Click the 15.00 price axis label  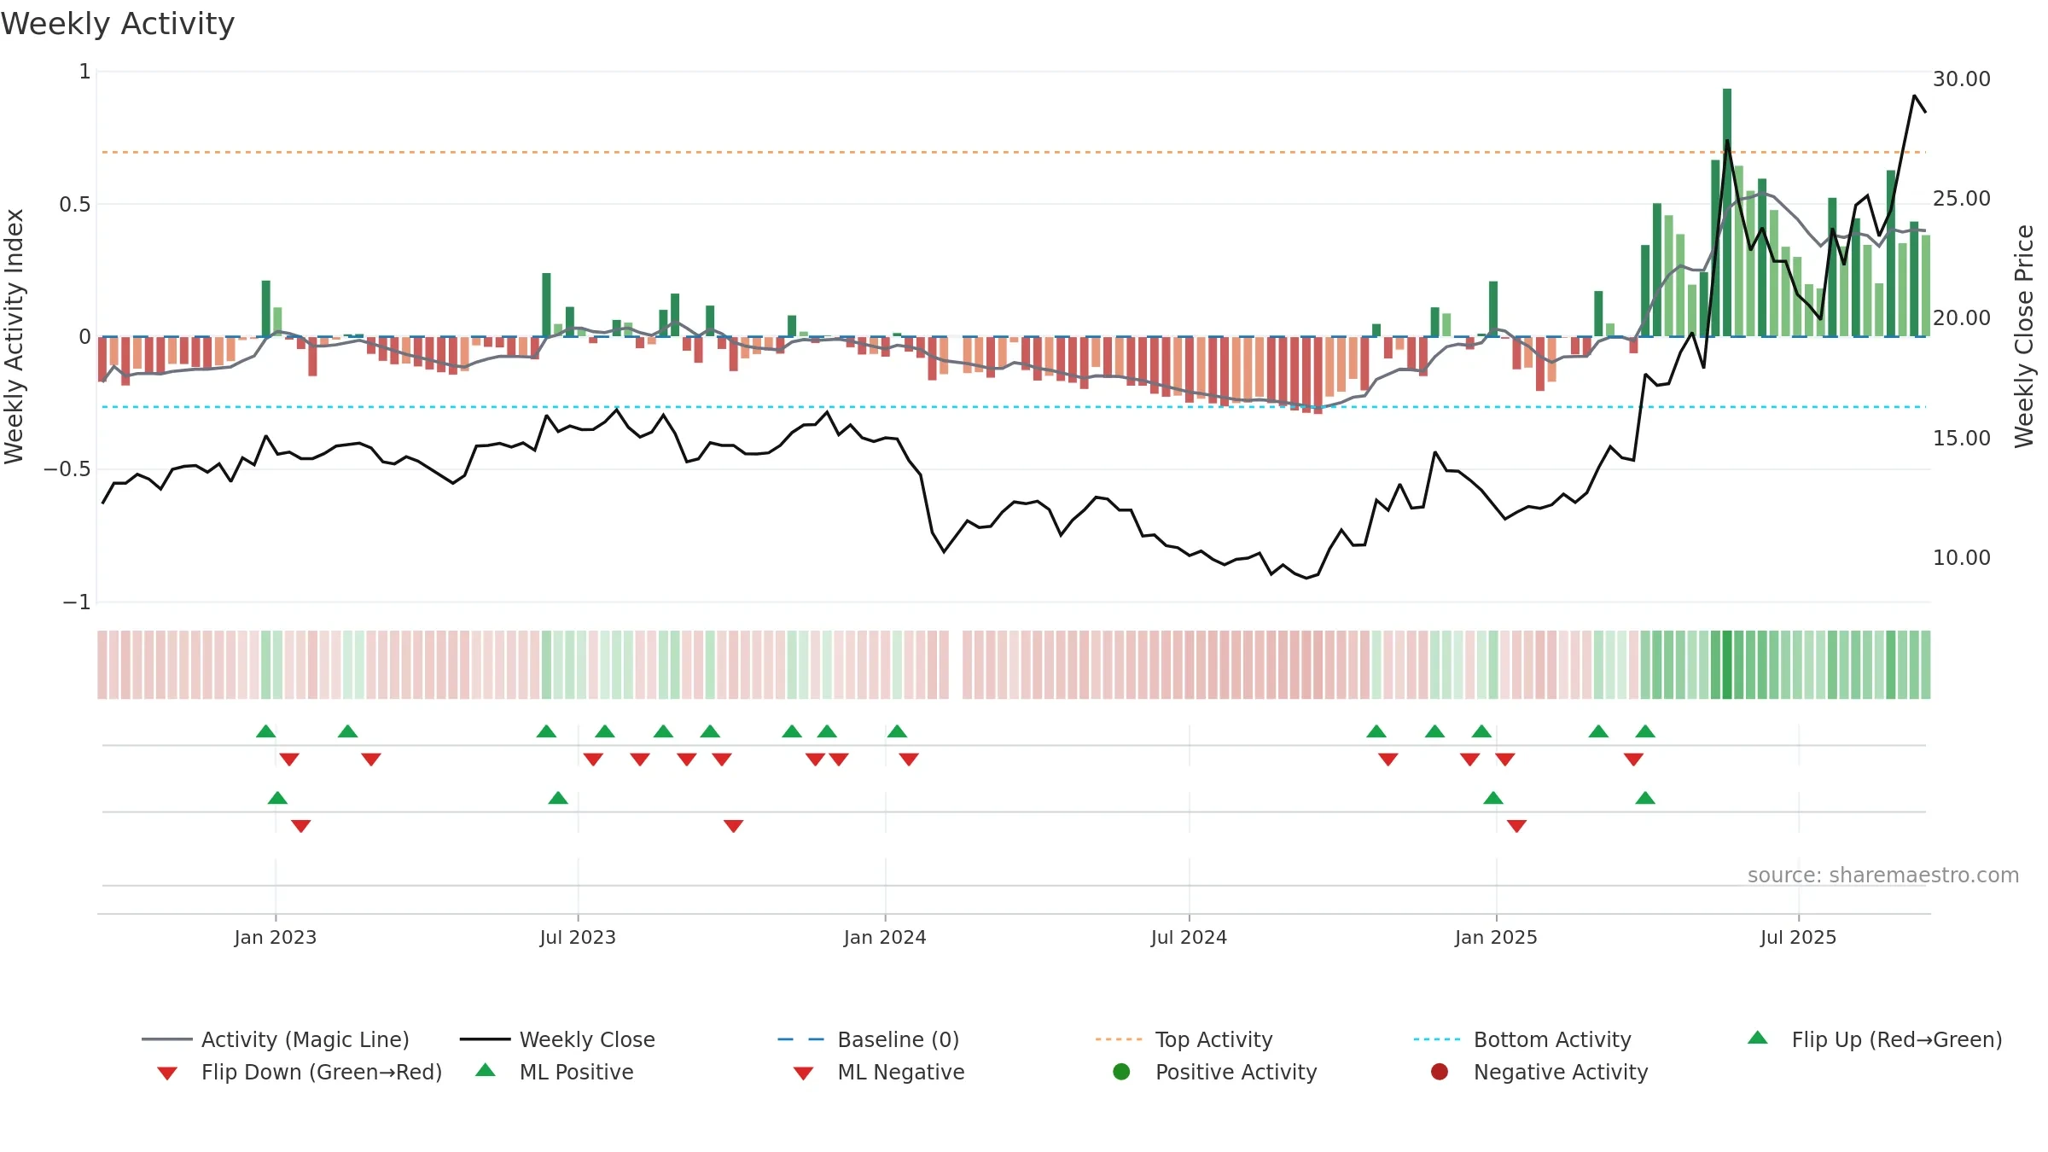pos(1962,438)
